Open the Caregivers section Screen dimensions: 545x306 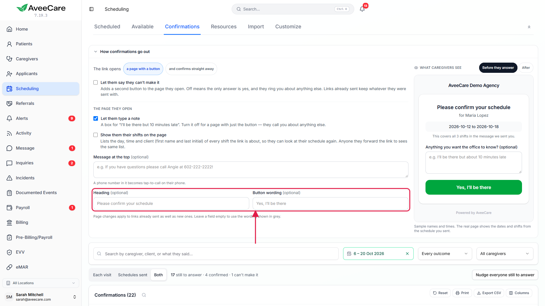point(41,59)
